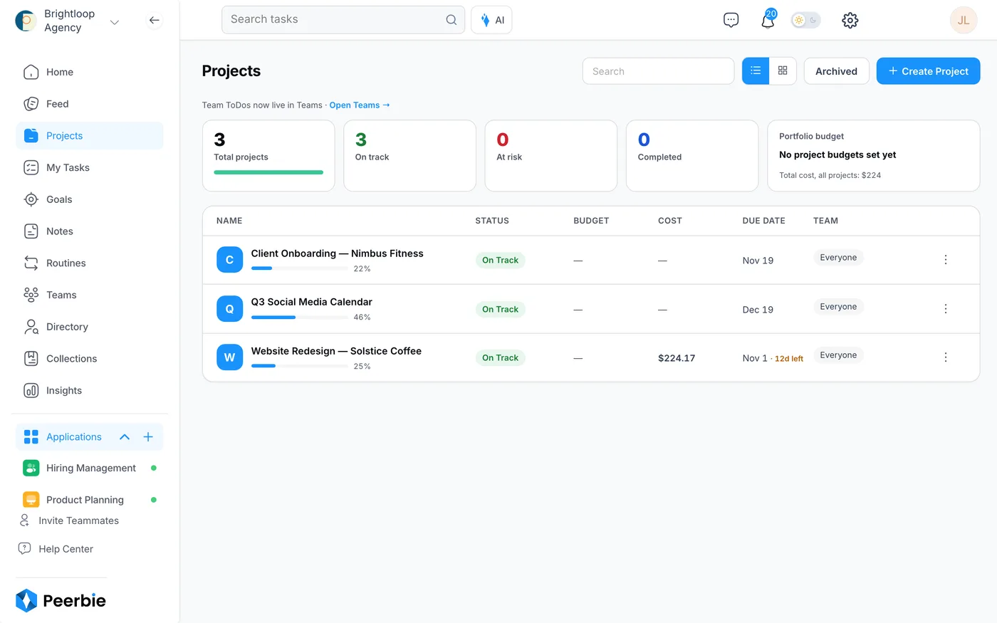Go to Directory in the sidebar
997x623 pixels.
(x=90, y=327)
